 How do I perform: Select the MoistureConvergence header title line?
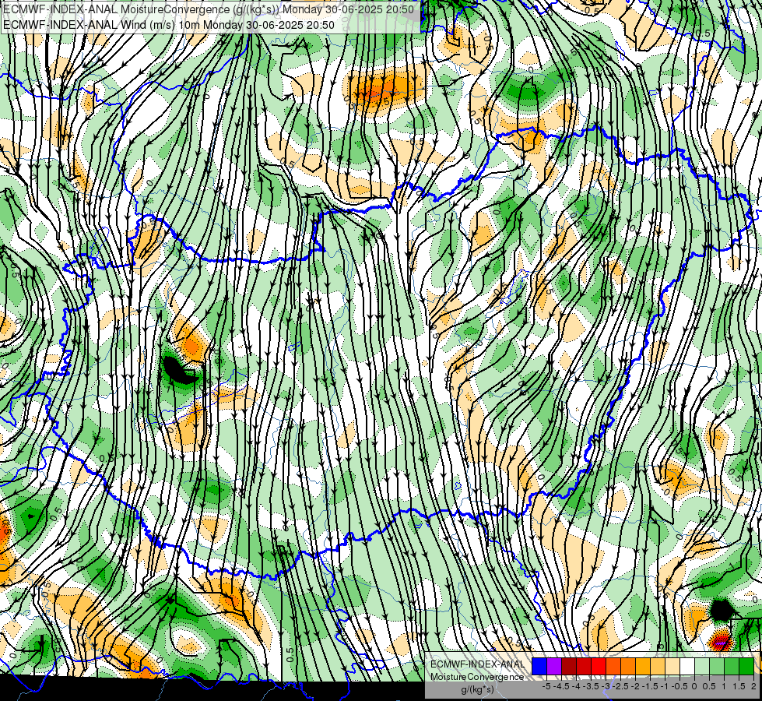[209, 9]
